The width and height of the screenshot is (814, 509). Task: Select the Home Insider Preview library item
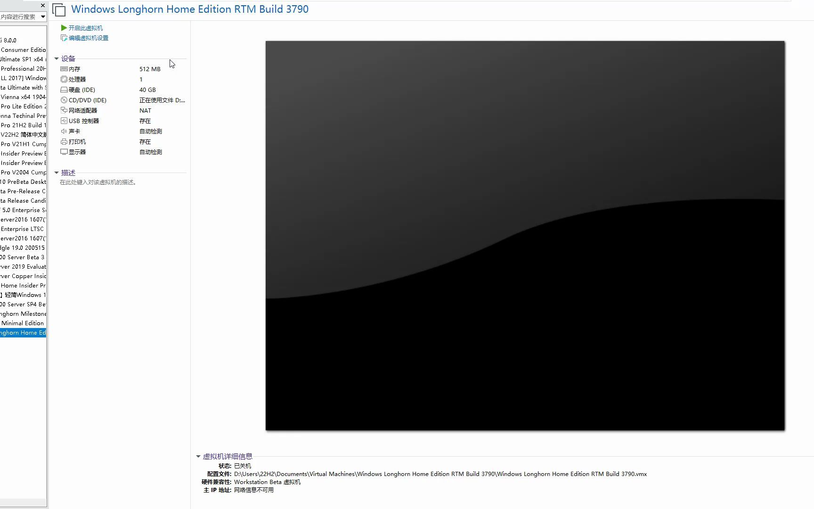click(23, 286)
